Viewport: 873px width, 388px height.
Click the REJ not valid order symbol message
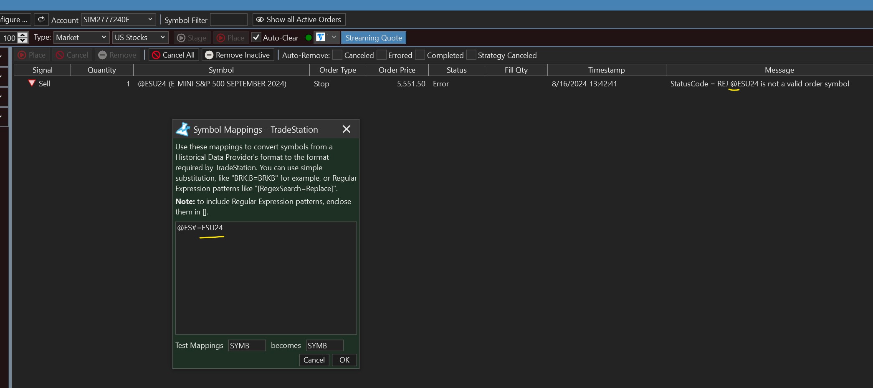tap(759, 84)
